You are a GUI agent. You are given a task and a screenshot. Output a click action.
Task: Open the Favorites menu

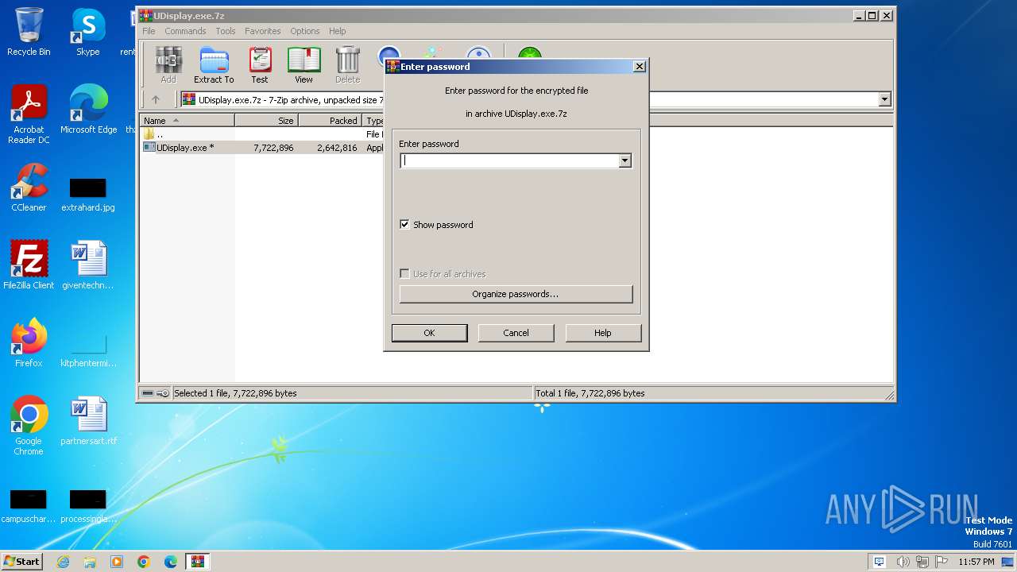coord(263,31)
